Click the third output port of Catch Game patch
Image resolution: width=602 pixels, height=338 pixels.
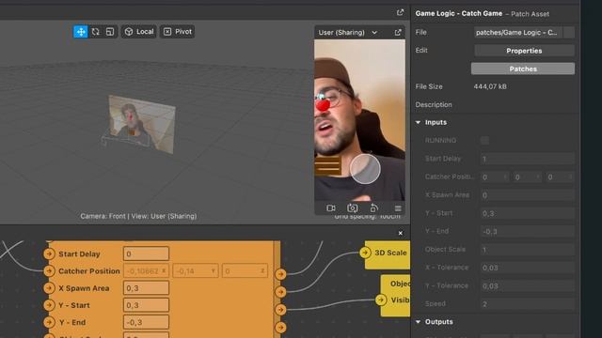(x=280, y=309)
